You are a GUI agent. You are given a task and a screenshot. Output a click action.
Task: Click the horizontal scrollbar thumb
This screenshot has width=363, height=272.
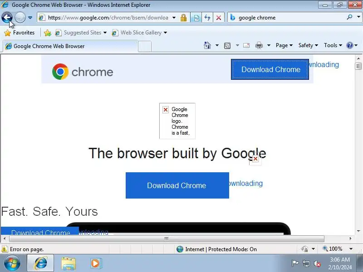(x=167, y=238)
